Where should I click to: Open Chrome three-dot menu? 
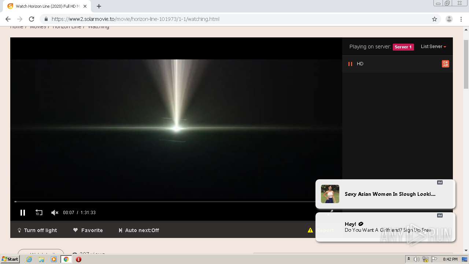(x=461, y=19)
